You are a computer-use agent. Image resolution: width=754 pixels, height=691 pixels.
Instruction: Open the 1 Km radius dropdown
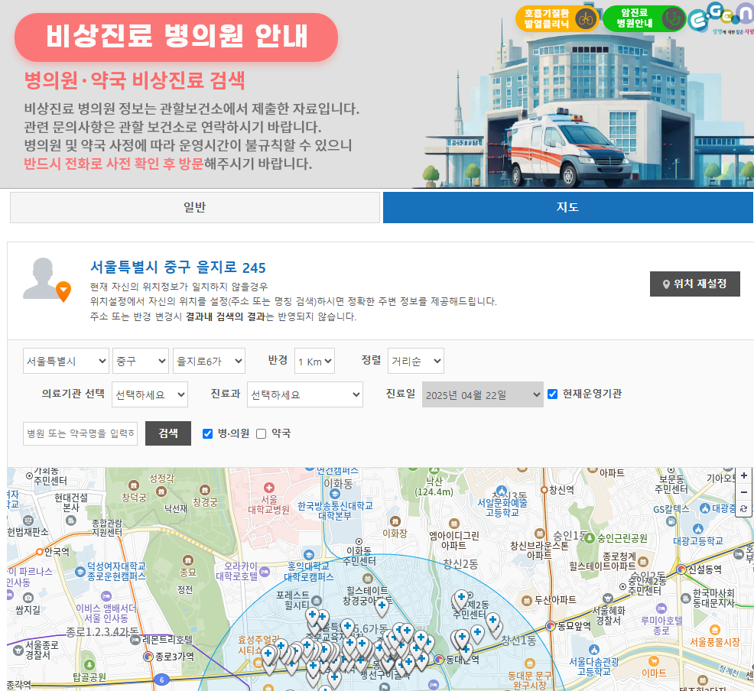(x=314, y=361)
